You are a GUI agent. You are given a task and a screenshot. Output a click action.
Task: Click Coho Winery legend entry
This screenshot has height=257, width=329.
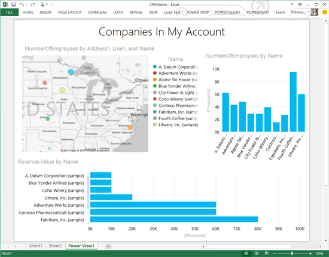[x=176, y=99]
